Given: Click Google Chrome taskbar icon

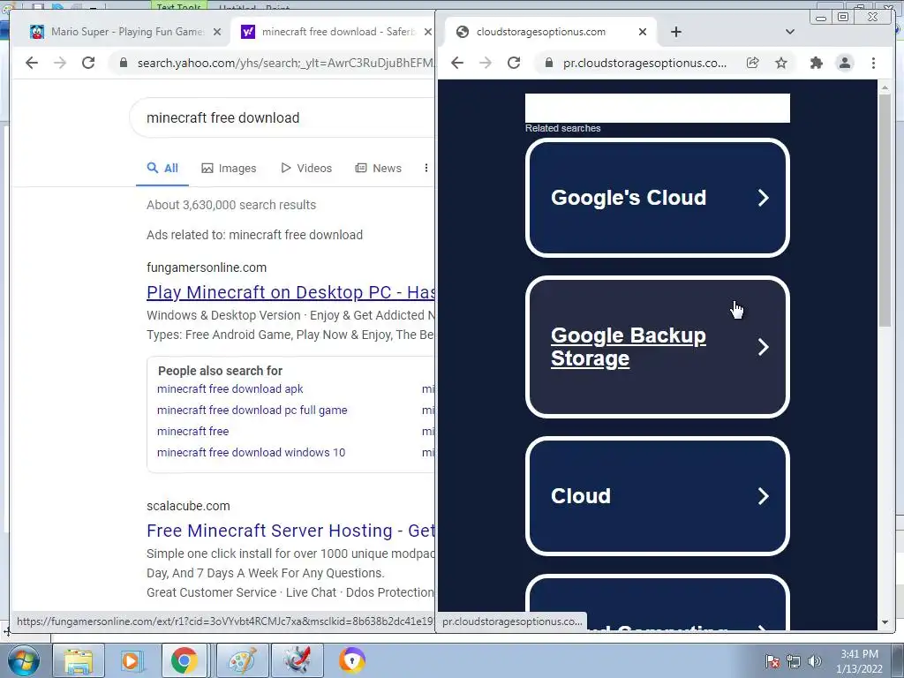Looking at the screenshot, I should coord(184,660).
